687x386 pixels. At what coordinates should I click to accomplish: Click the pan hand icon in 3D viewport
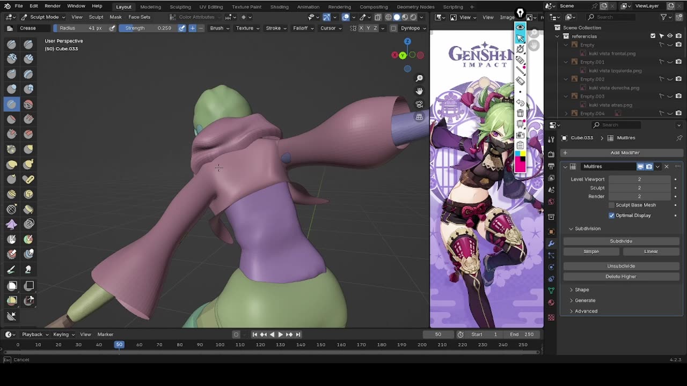click(419, 91)
